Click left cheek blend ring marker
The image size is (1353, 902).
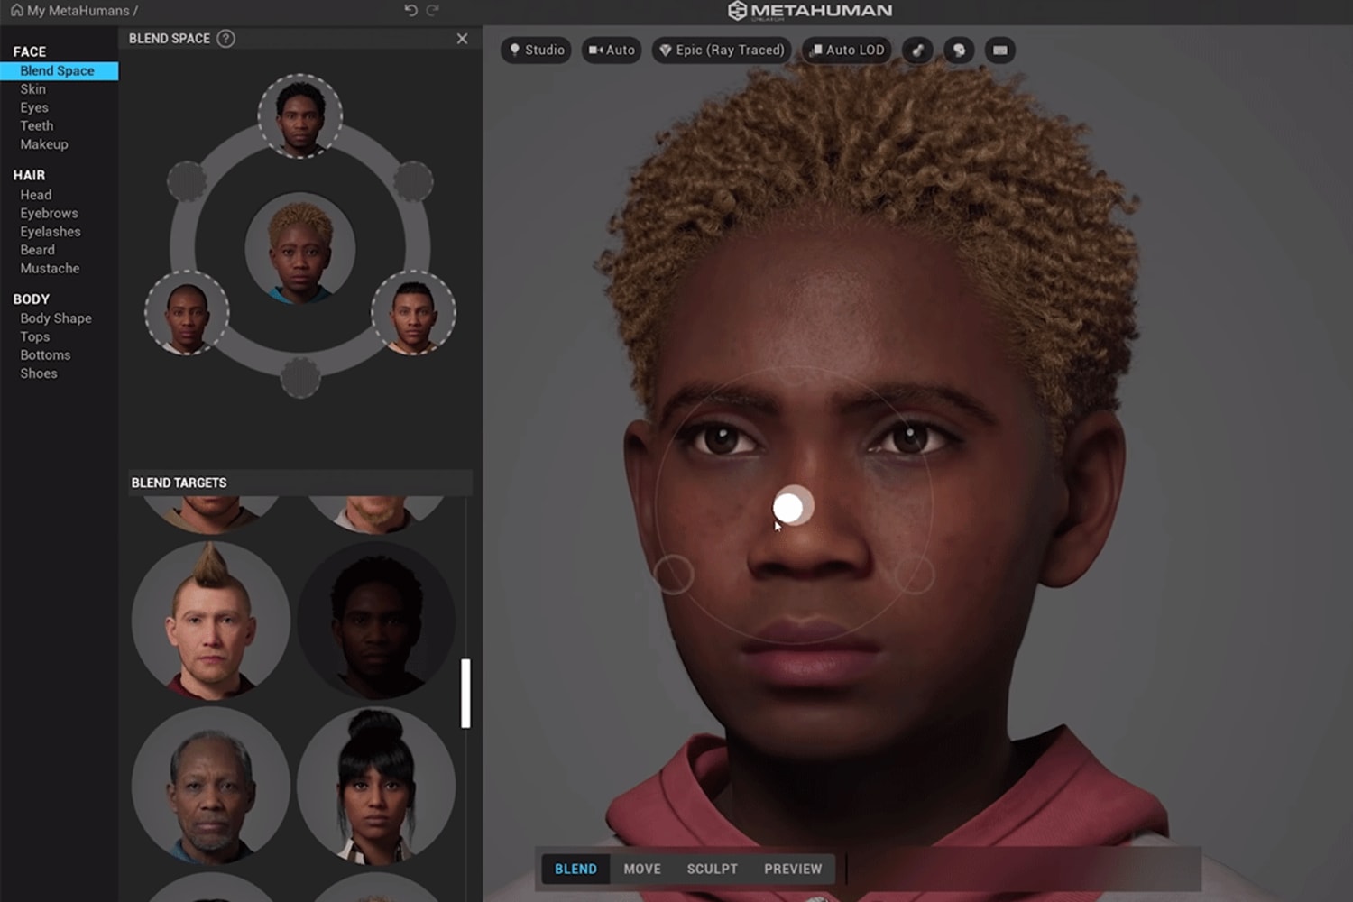tap(673, 574)
